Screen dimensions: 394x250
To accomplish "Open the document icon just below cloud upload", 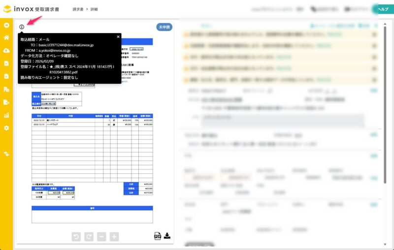I will point(6,63).
